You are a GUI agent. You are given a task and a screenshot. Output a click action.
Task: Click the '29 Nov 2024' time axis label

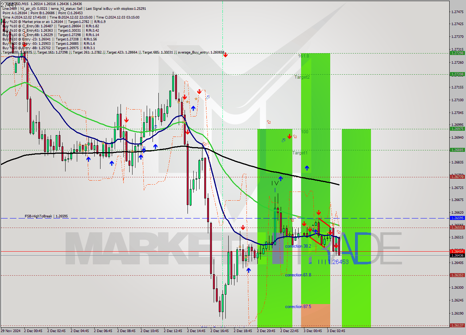point(11,331)
